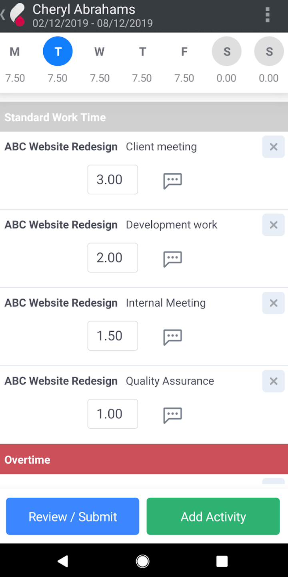Screen dimensions: 288x577
Task: Switch to Wednesday in the week strip
Action: [100, 52]
